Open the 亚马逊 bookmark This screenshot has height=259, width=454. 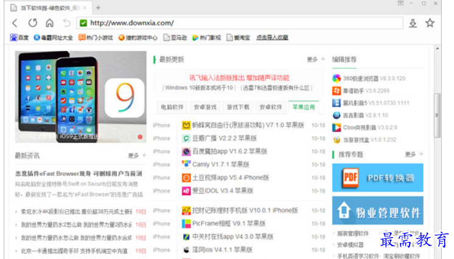[175, 38]
